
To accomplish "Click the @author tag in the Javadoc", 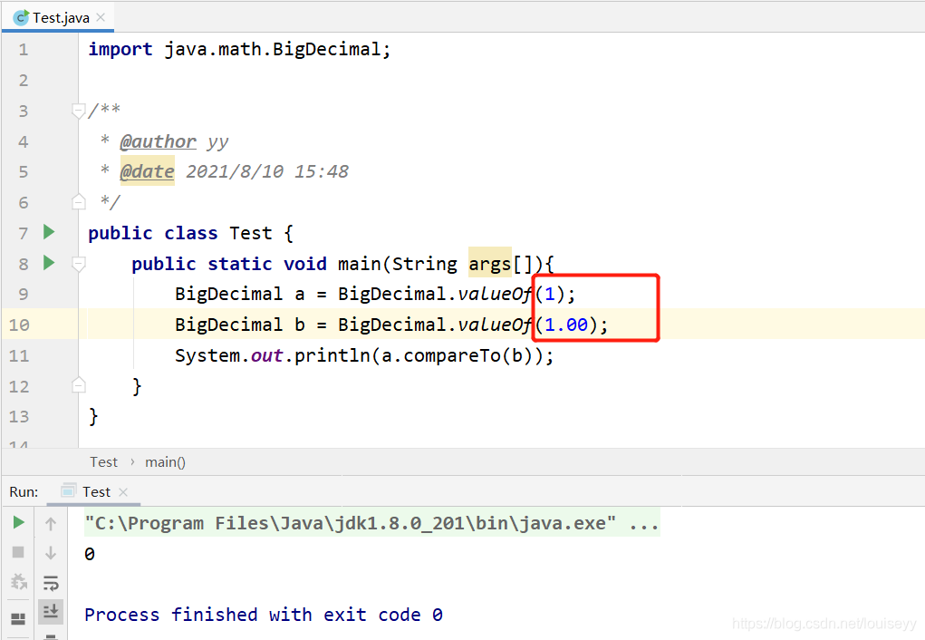I will [158, 141].
